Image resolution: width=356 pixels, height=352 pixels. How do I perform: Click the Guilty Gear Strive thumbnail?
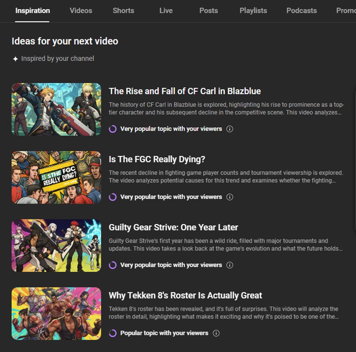56,245
